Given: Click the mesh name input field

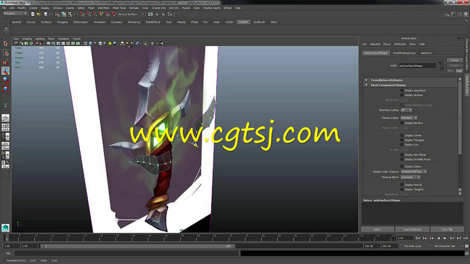Looking at the screenshot, I should point(417,66).
